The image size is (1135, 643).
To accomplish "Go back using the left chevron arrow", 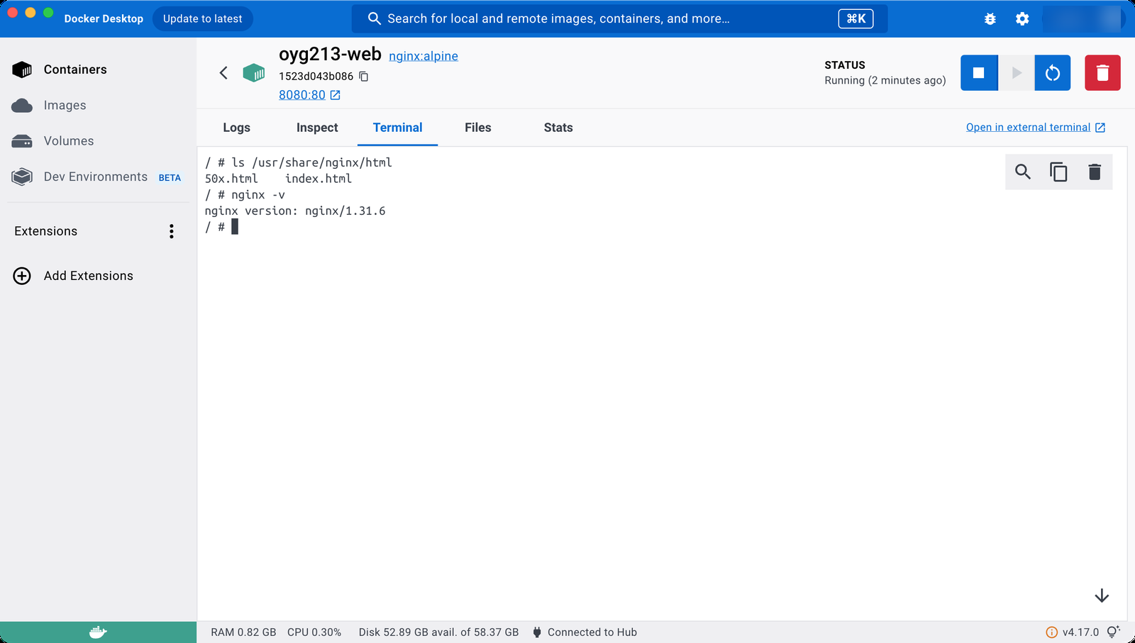I will point(223,72).
